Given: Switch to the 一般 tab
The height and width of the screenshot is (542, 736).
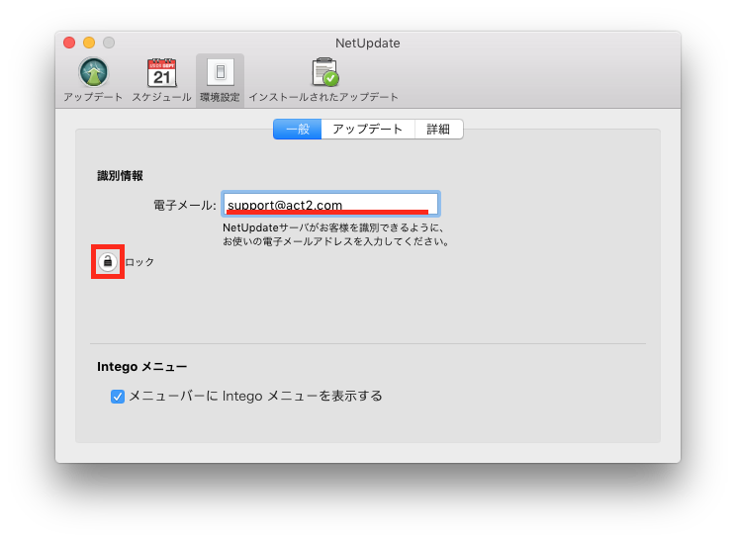Looking at the screenshot, I should [298, 129].
